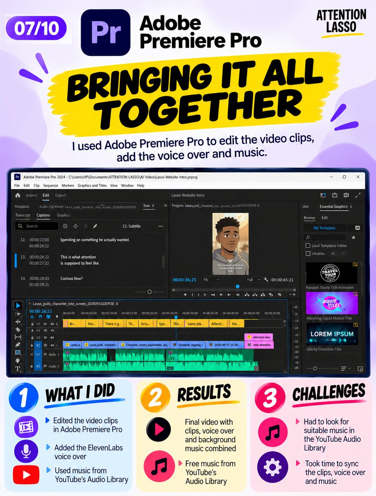Click the split caption segment icon

pyautogui.click(x=75, y=226)
